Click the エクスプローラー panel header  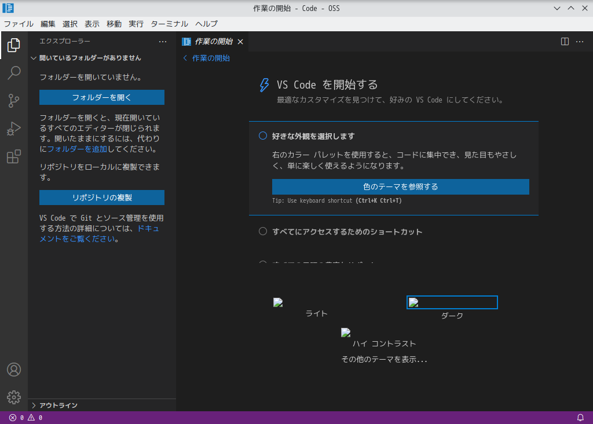click(x=65, y=41)
